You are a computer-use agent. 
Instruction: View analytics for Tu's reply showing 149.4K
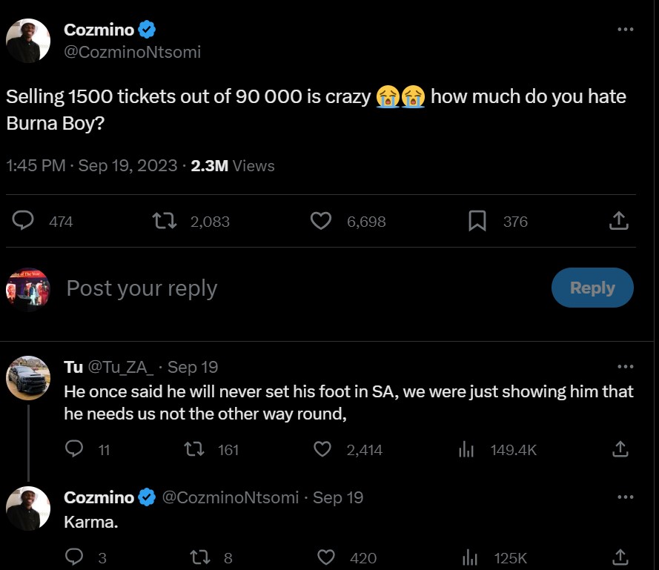click(x=466, y=449)
